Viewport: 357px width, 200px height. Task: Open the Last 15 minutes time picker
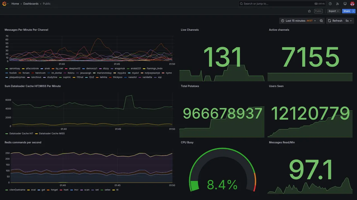pos(298,21)
